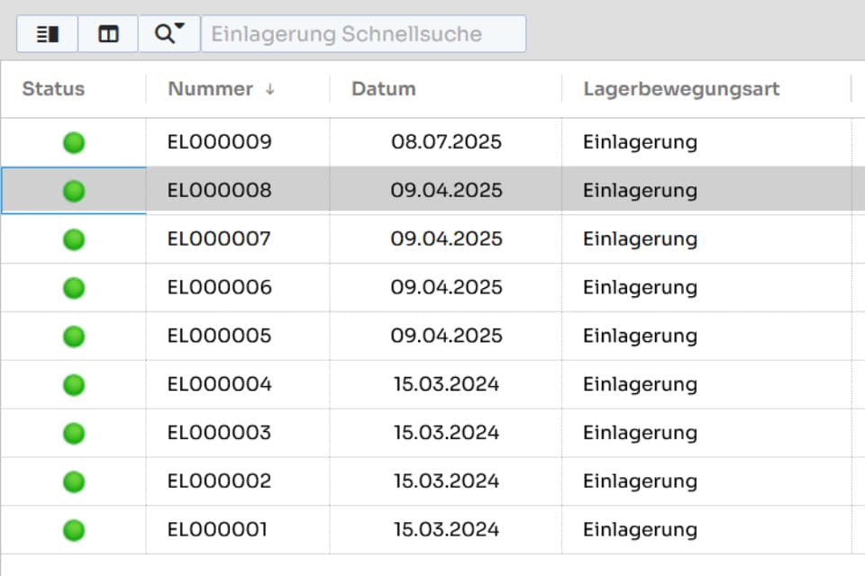Click green status dot of EL000009
Viewport: 865px width, 576px height.
(74, 142)
